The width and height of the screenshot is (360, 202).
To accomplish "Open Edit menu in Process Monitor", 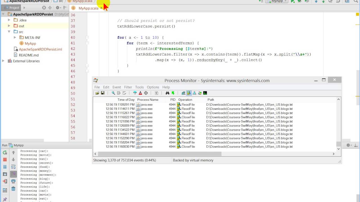I will (x=106, y=87).
